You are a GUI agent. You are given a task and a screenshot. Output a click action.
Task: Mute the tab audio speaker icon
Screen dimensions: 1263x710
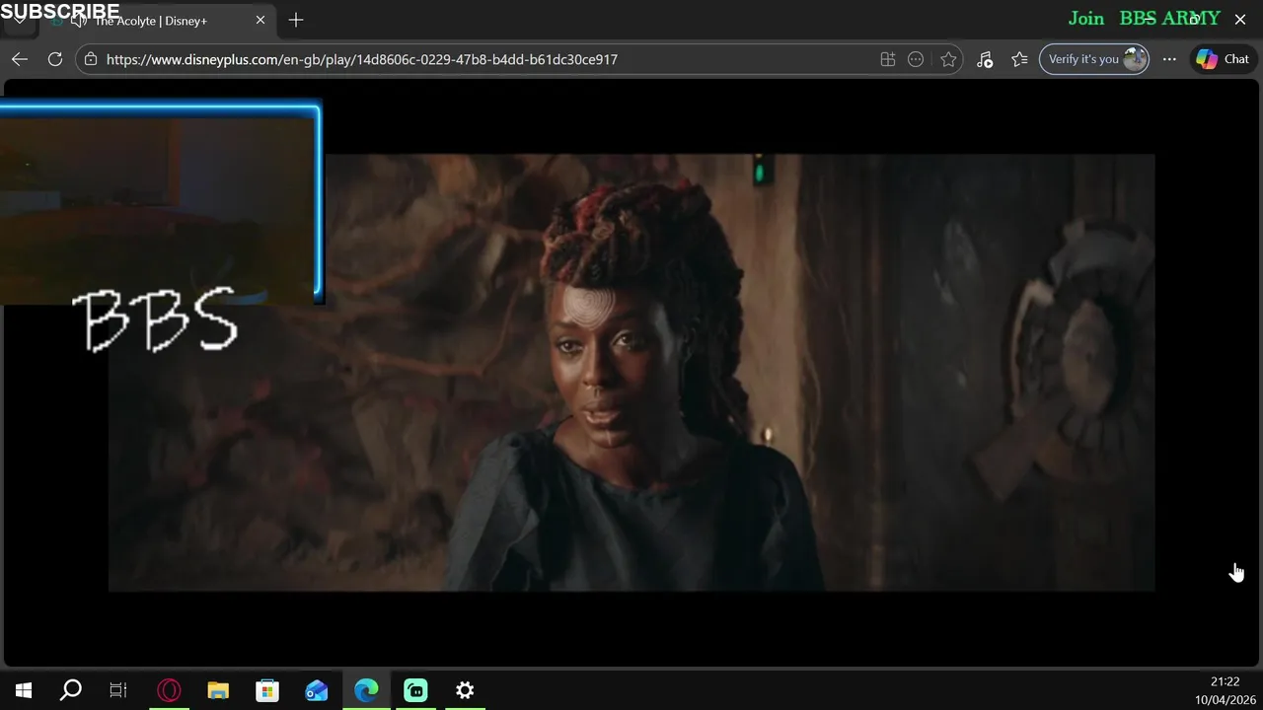click(79, 21)
